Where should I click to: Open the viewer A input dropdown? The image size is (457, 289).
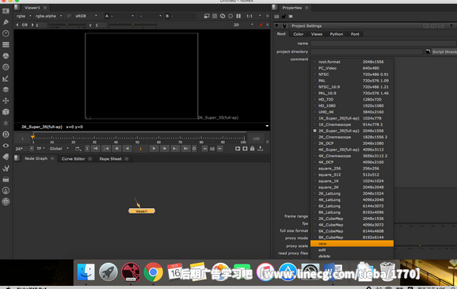[x=120, y=16]
